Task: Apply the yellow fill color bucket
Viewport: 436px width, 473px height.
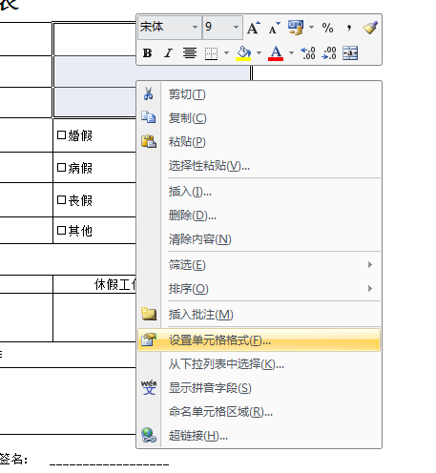Action: (x=243, y=53)
